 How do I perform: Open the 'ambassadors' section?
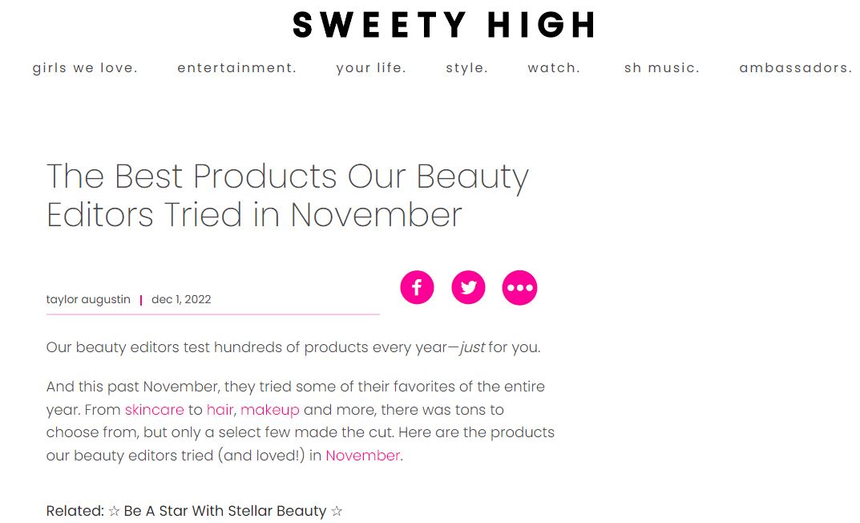click(x=794, y=68)
